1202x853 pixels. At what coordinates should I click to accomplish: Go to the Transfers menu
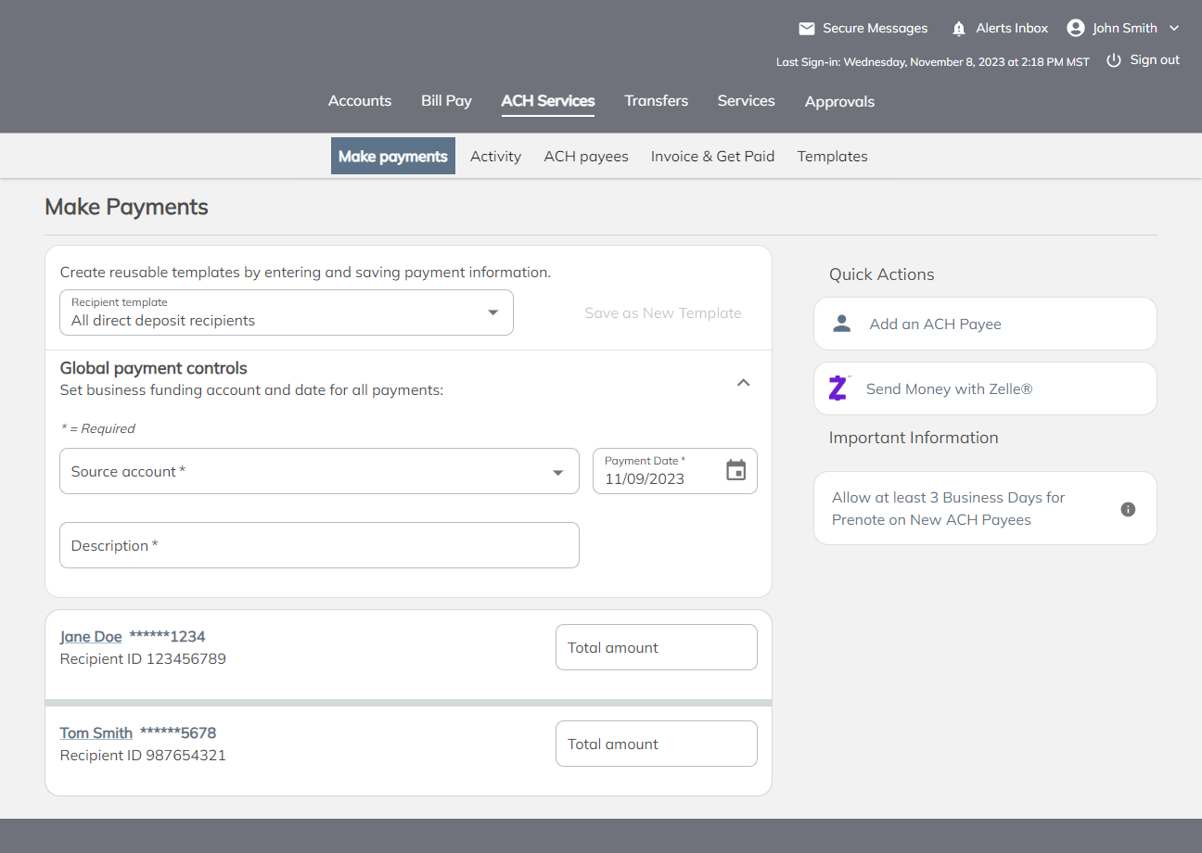click(656, 101)
